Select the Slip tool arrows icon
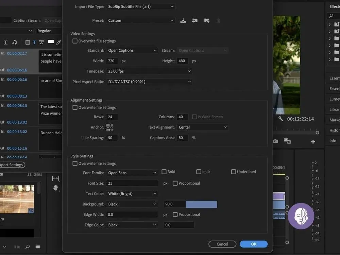This screenshot has width=340, height=255. click(55, 178)
